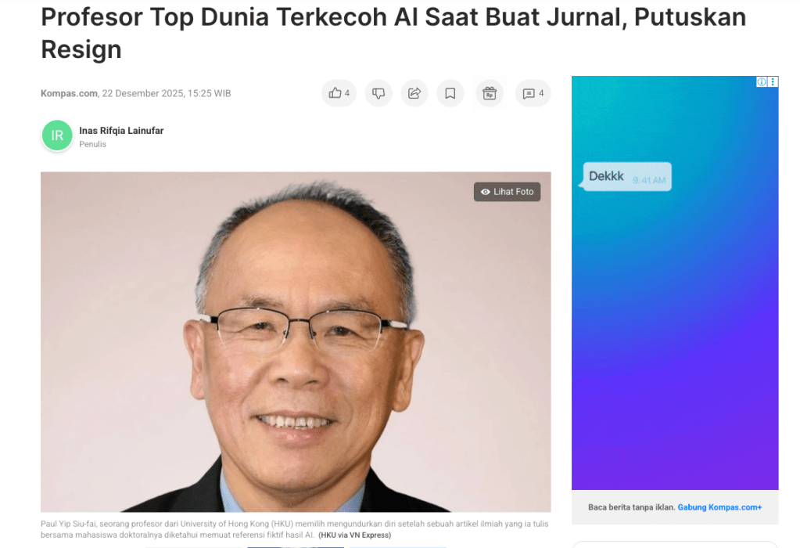The image size is (800, 548).
Task: Click the blue-purple gradient advertisement
Action: [x=675, y=283]
